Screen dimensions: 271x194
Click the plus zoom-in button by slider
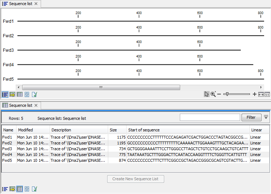click(x=254, y=94)
